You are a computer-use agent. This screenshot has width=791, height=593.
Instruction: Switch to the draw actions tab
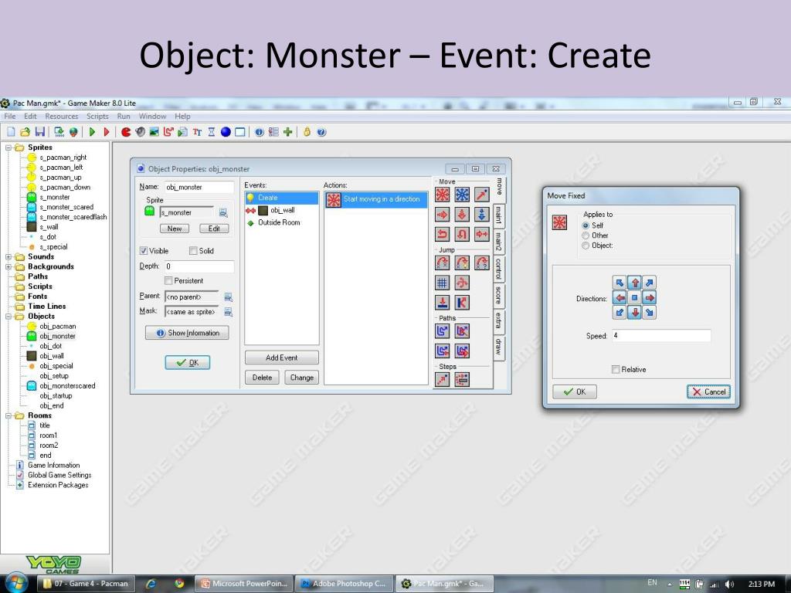pos(499,347)
